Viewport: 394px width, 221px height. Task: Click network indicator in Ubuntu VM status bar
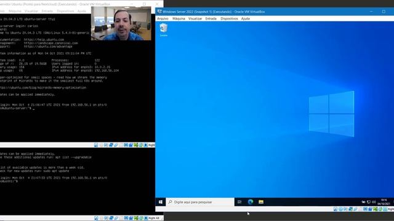[x=111, y=145]
